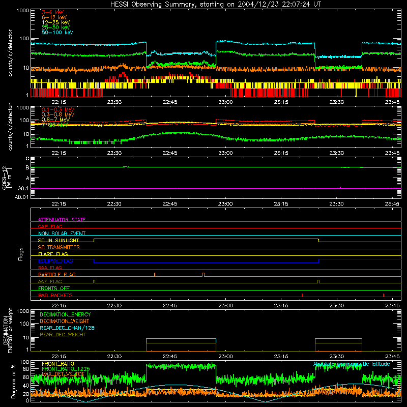Click the DECIMATION_ENERGY legend label
This screenshot has width=407, height=407.
(65, 314)
